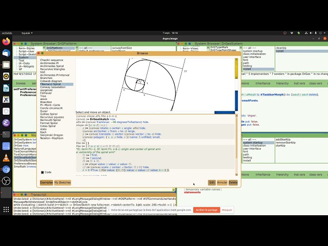
Task: Click inst vars button in upper browser
Action: click(x=299, y=84)
